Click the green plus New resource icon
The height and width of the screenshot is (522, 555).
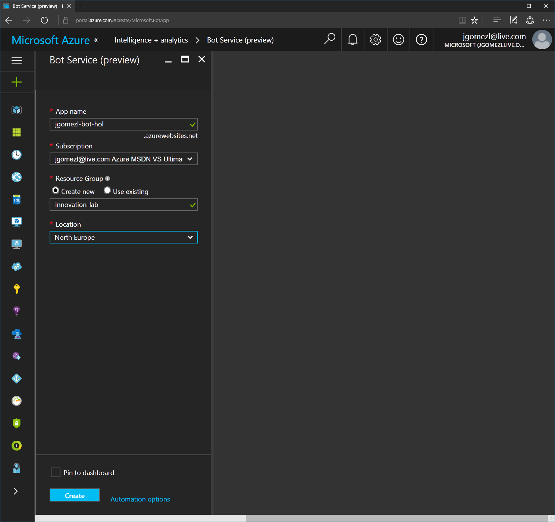click(17, 82)
